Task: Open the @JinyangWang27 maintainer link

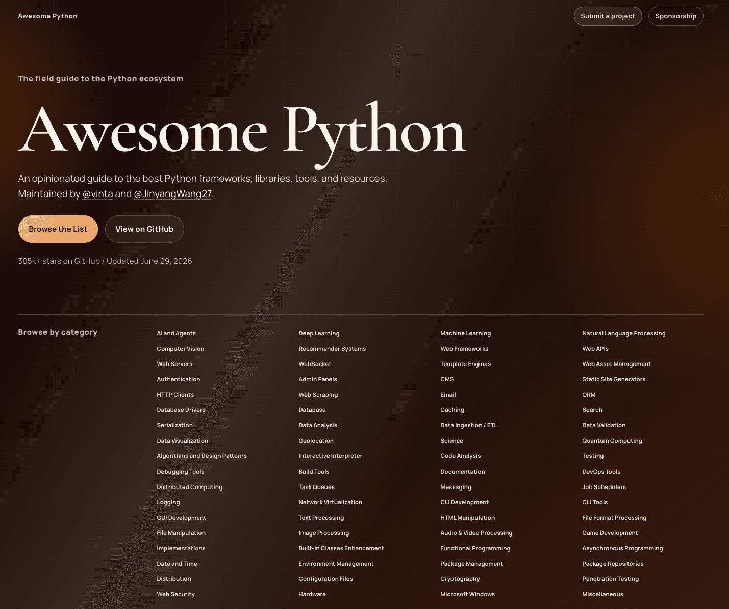Action: [172, 194]
